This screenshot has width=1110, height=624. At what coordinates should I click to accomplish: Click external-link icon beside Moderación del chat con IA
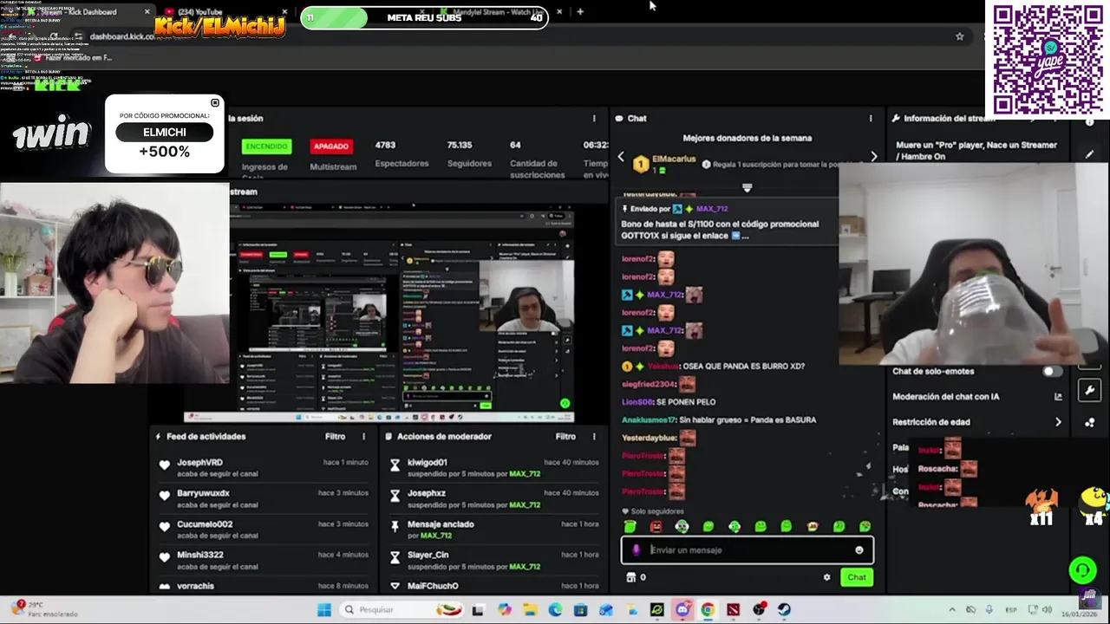coord(1058,397)
